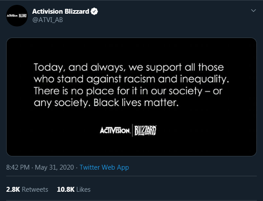Select the word Likes beside 10.8K
This screenshot has height=201, width=263.
pos(83,190)
